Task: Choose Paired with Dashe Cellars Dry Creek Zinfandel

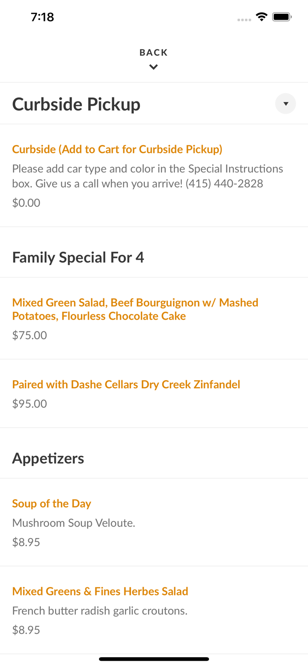Action: (126, 384)
